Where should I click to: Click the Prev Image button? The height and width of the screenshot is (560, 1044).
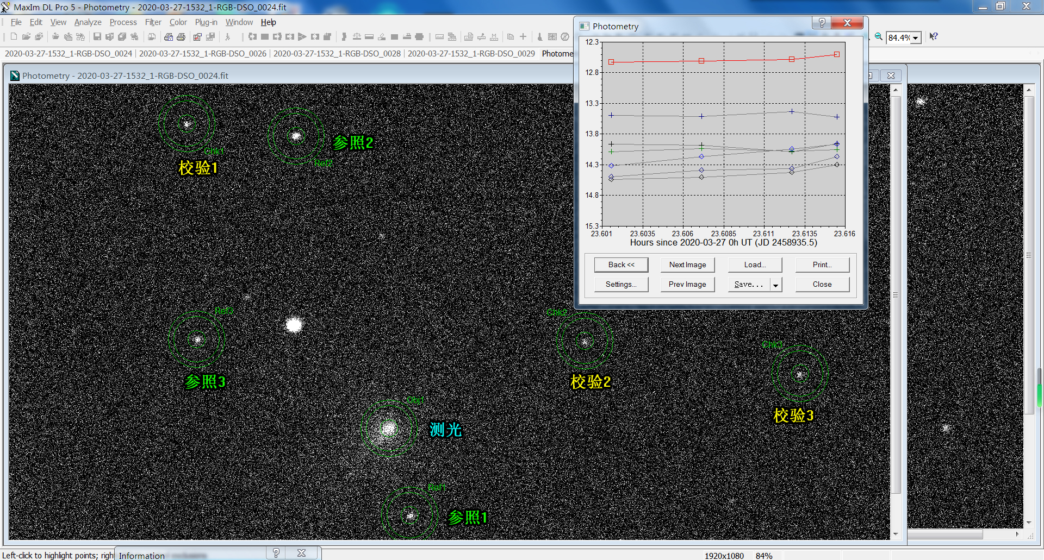click(x=688, y=284)
